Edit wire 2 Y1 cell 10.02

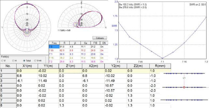pos(48,76)
